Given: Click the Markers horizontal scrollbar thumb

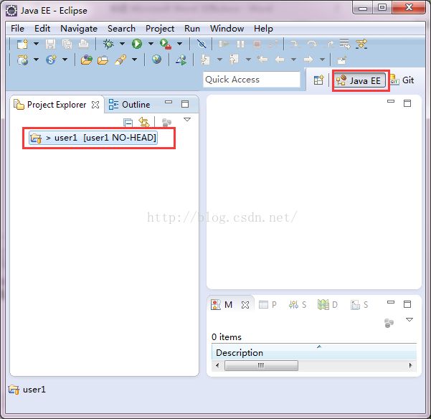Looking at the screenshot, I should pos(261,366).
